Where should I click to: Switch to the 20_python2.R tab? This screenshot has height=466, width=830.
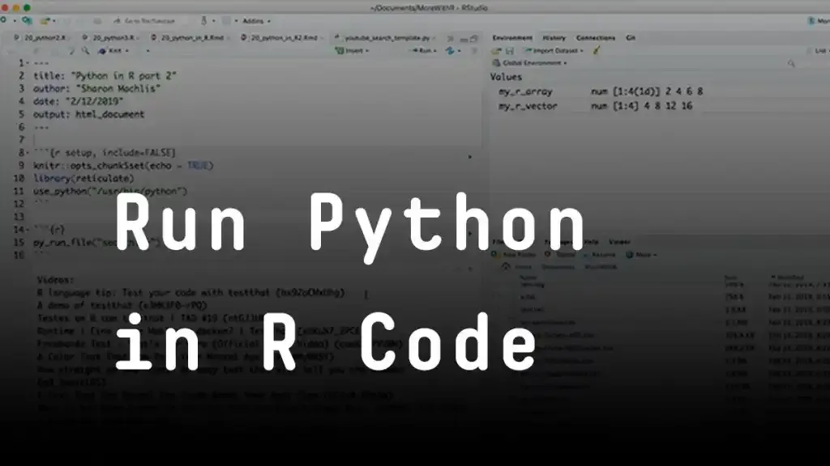41,38
